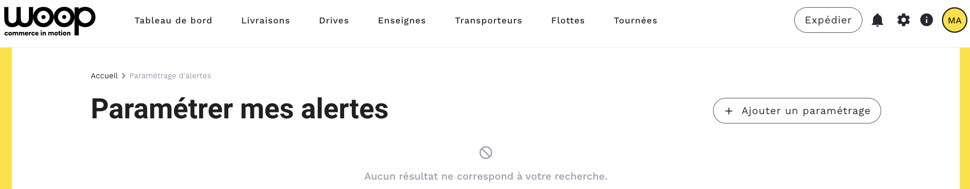Image resolution: width=970 pixels, height=189 pixels.
Task: Click the Paramétrer mes alertes heading
Action: pyautogui.click(x=240, y=109)
